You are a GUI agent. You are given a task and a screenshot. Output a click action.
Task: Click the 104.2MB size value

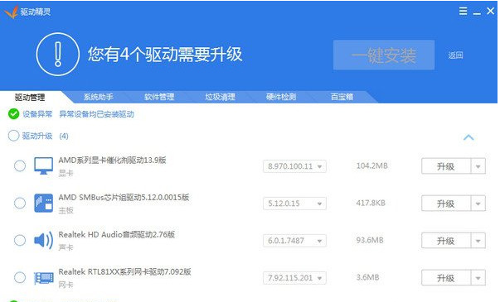pyautogui.click(x=371, y=165)
